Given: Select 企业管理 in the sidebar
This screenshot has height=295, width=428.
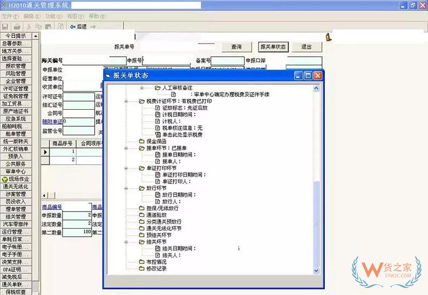Looking at the screenshot, I should click(x=16, y=81).
